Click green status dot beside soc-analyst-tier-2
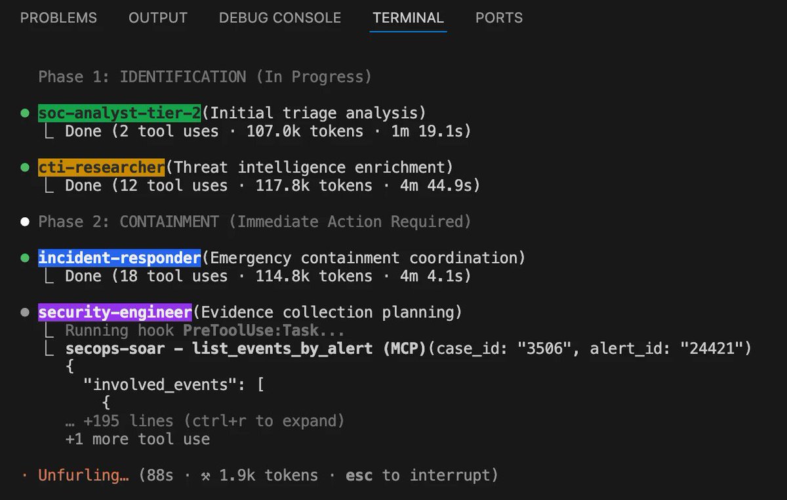 point(25,114)
